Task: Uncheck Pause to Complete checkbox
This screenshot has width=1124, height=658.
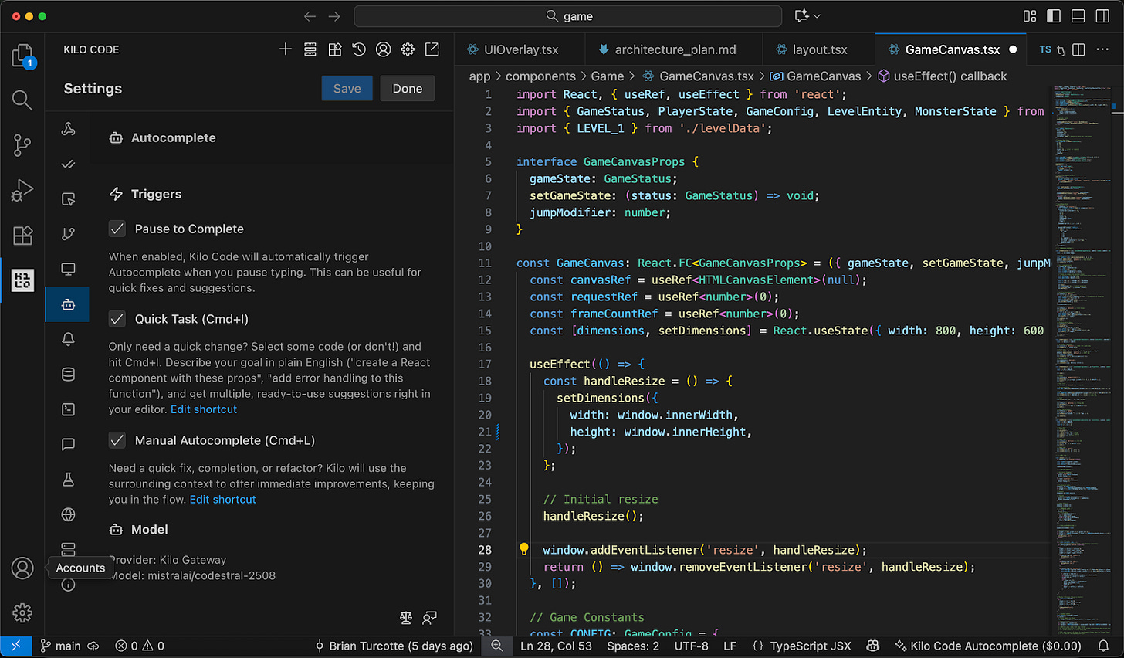Action: point(117,229)
